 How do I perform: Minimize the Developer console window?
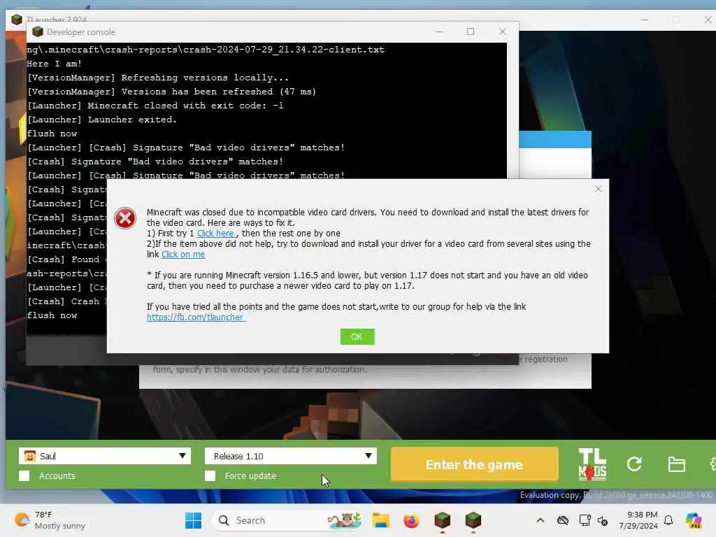(x=439, y=31)
